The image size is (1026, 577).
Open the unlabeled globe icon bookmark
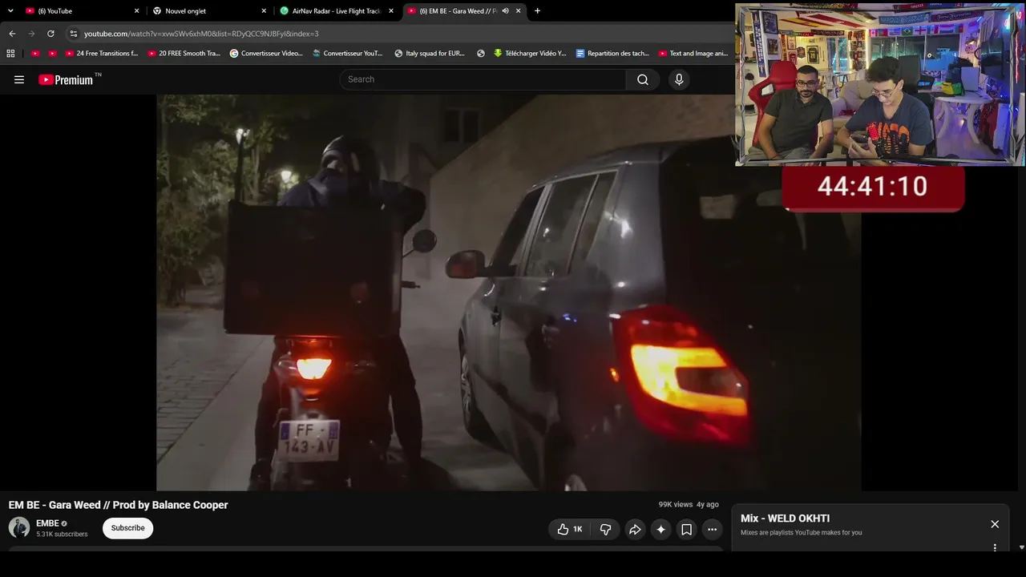pyautogui.click(x=481, y=54)
